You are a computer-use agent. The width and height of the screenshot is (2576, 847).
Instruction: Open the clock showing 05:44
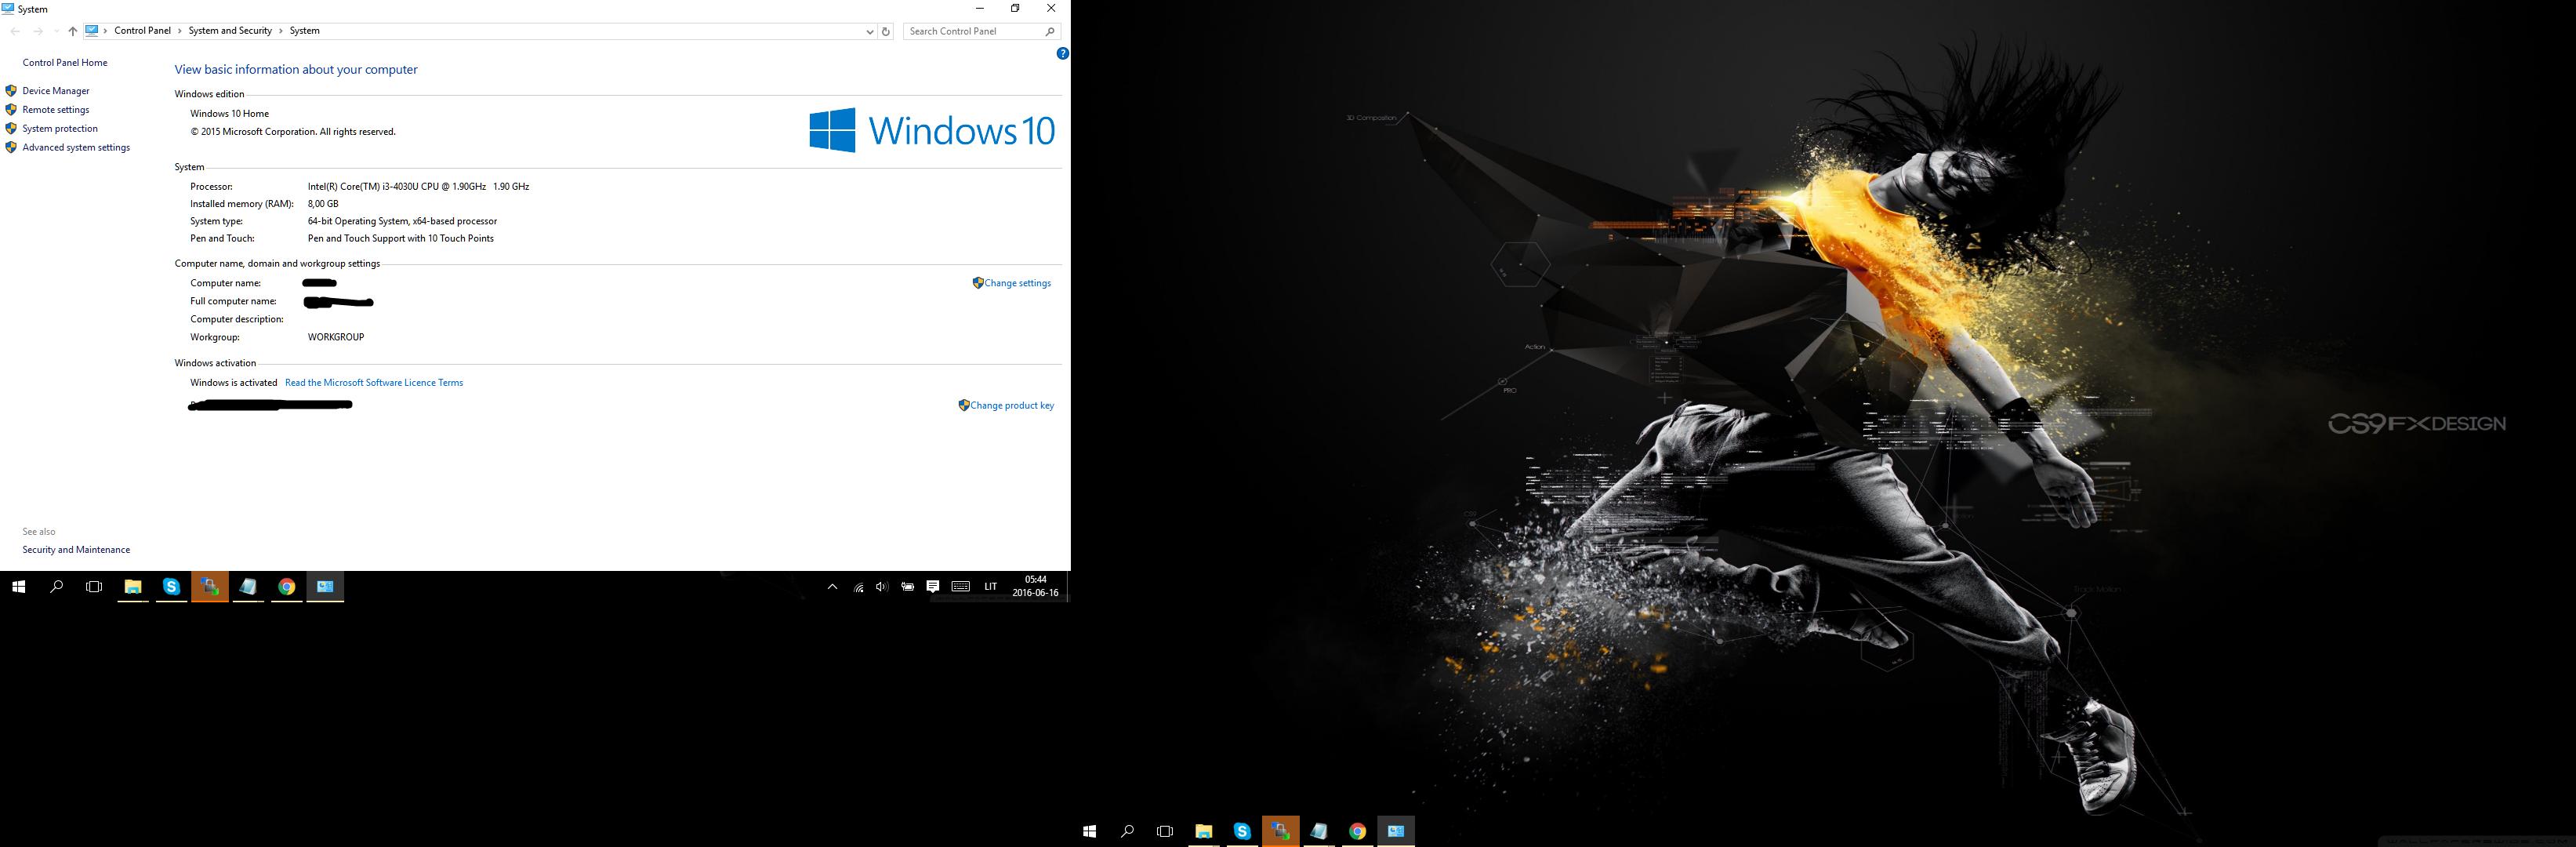pyautogui.click(x=1035, y=587)
